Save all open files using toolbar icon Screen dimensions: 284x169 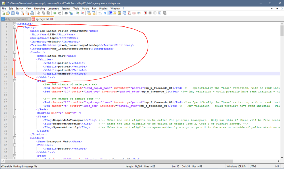coord(17,13)
